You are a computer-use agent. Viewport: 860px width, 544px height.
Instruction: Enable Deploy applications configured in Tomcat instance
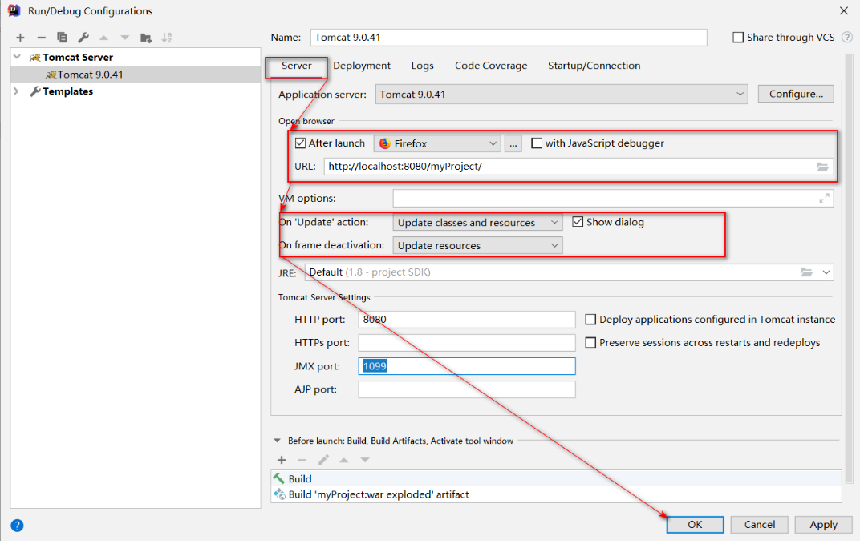(x=590, y=320)
